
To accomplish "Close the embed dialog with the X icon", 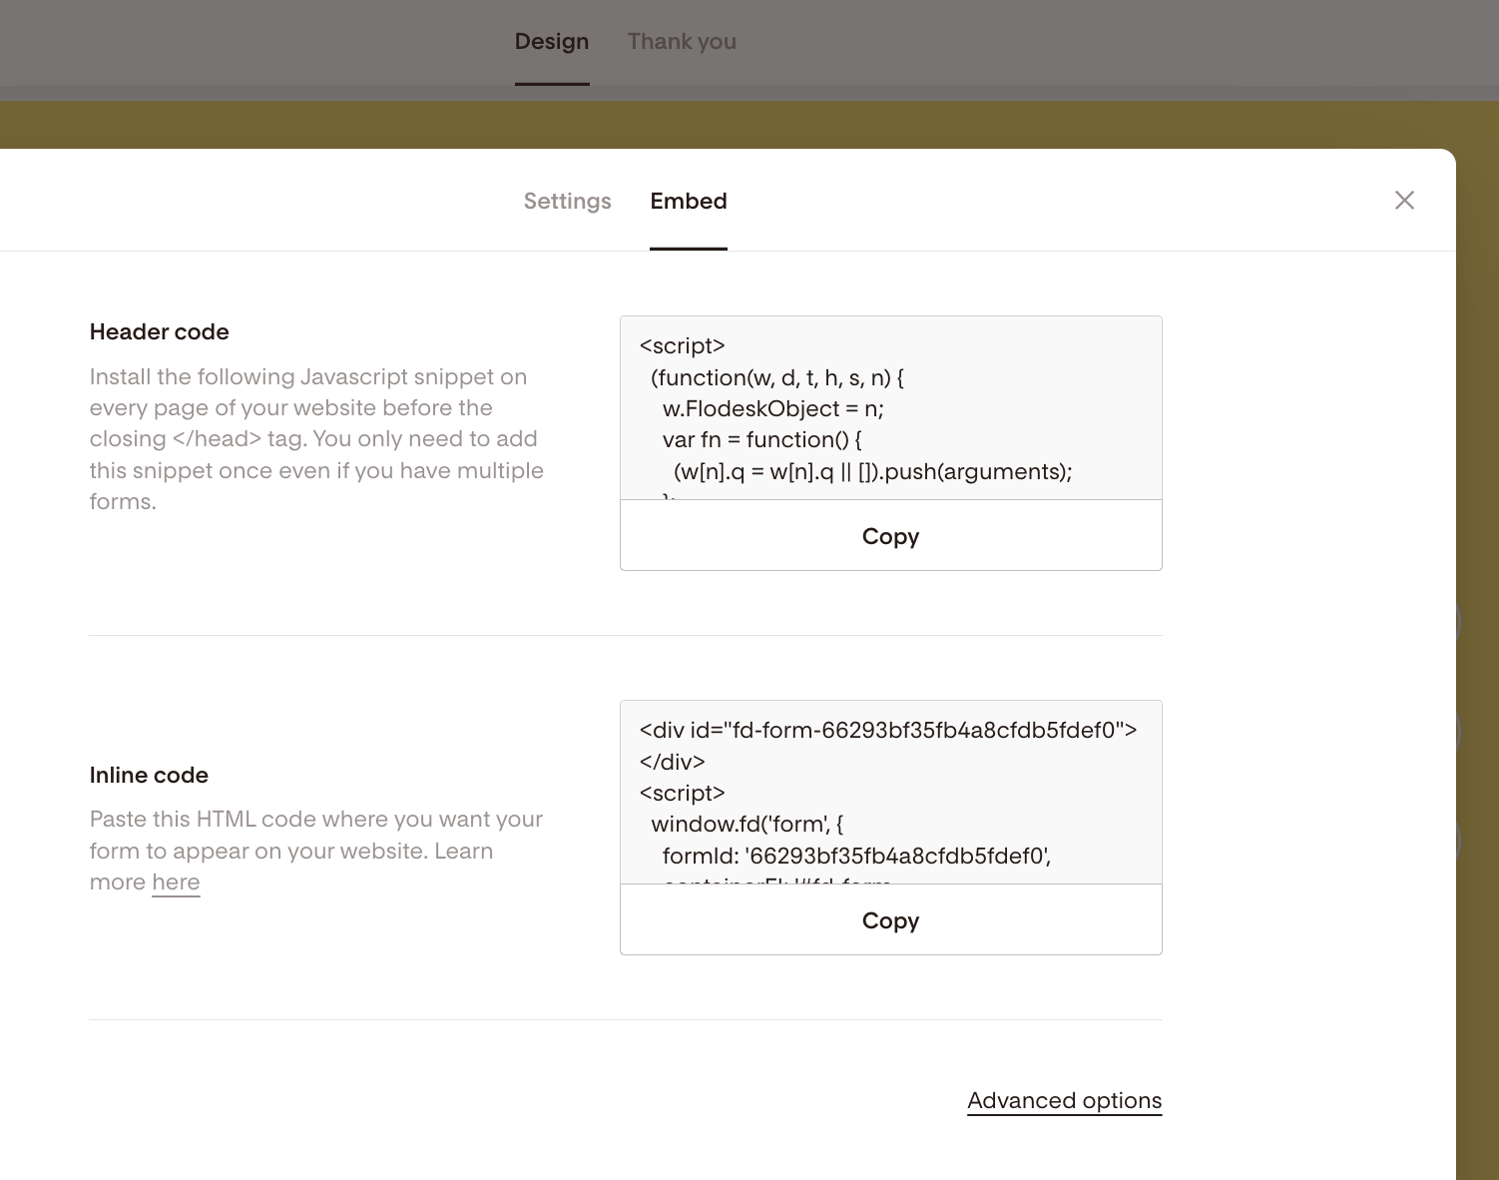I will point(1404,201).
